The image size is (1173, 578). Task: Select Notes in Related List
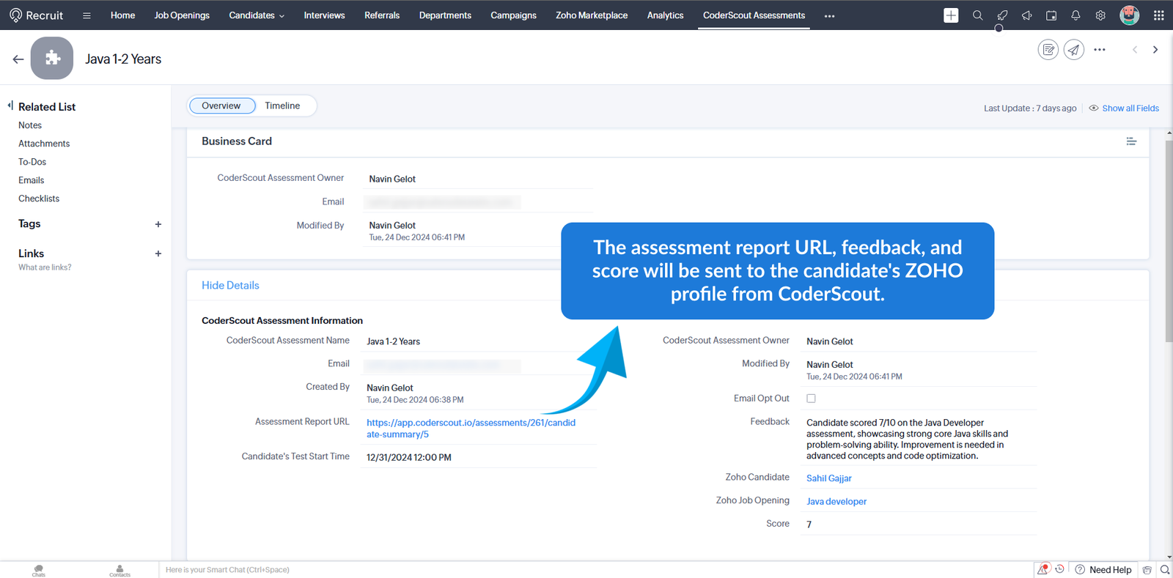tap(30, 125)
